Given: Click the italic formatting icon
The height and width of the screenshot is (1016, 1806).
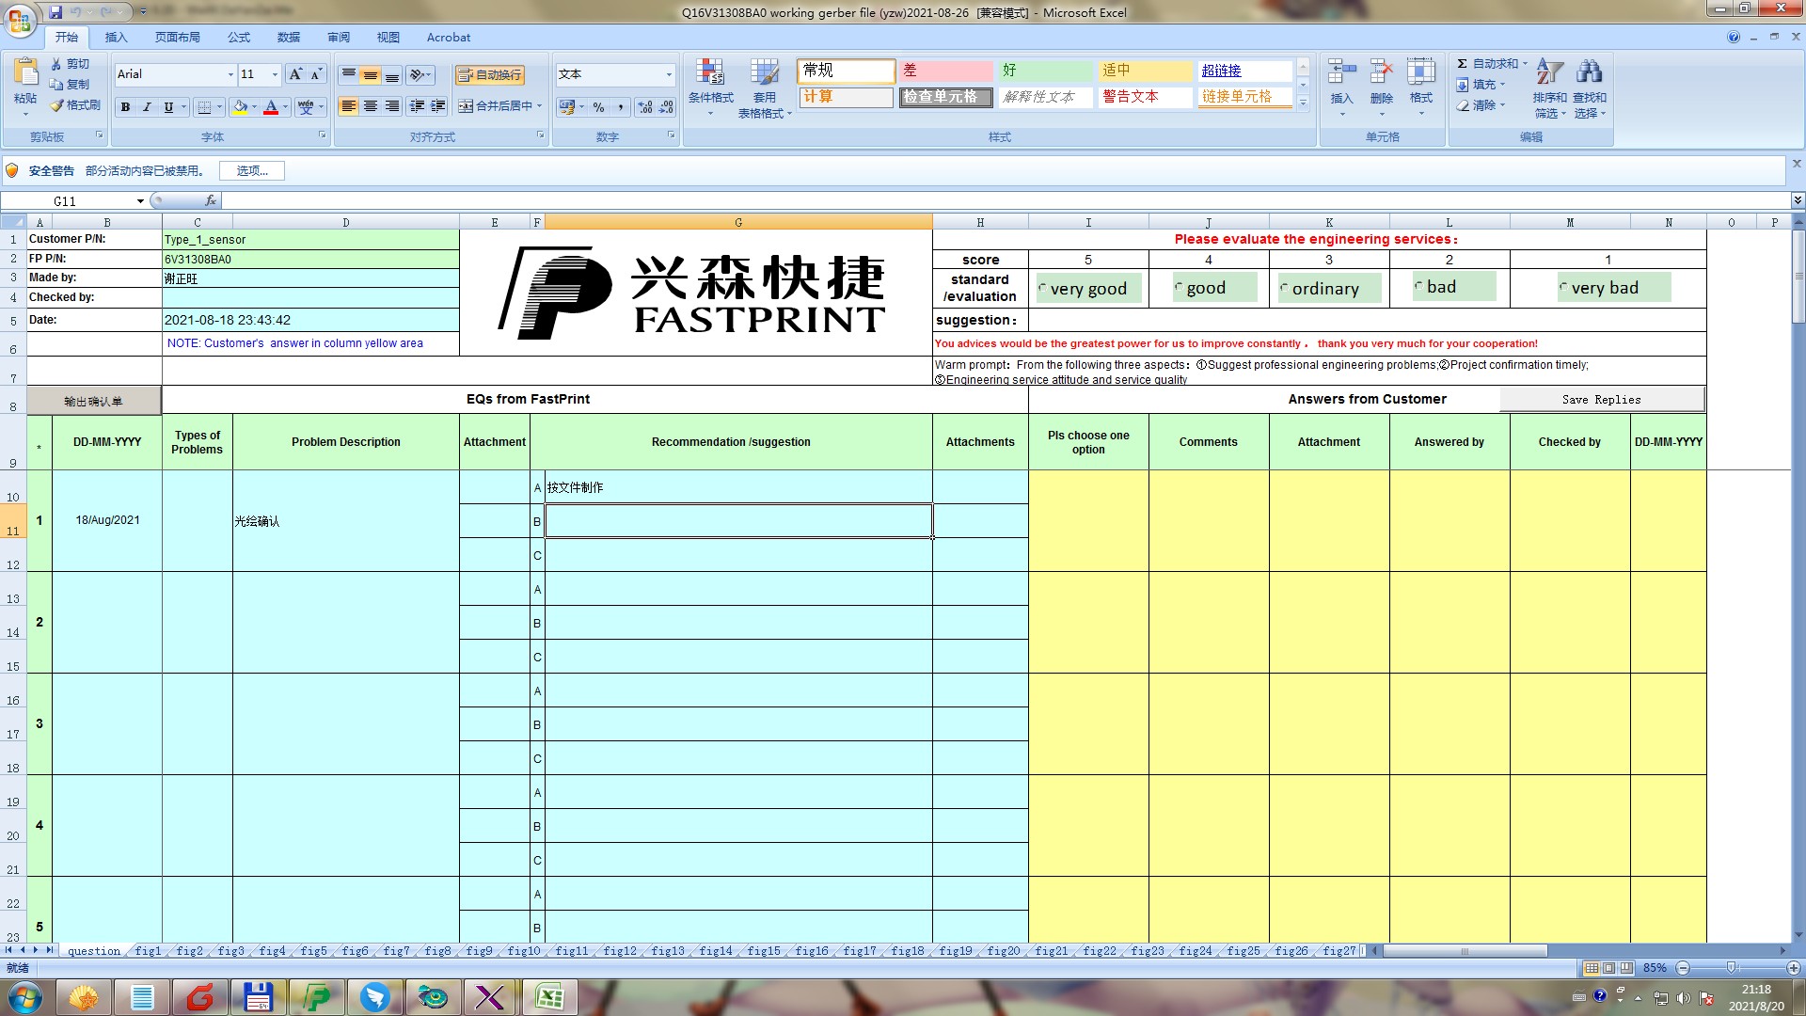Looking at the screenshot, I should (x=147, y=107).
